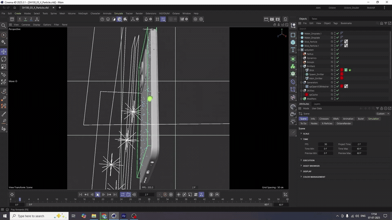Switch to the Takes tab
Screen dimensions: 392x220
(x=314, y=19)
